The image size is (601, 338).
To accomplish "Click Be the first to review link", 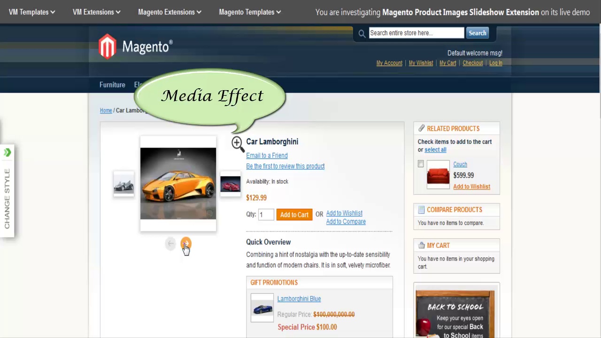I will tap(285, 166).
